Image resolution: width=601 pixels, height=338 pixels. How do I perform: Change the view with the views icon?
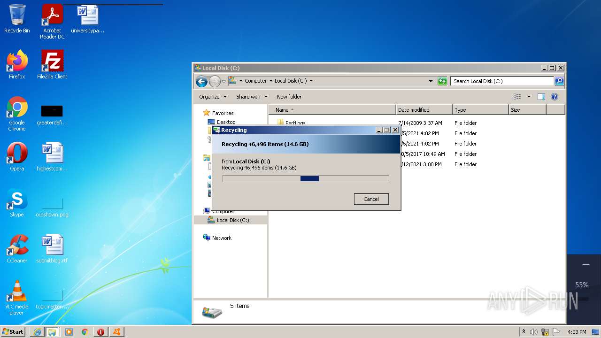point(517,97)
